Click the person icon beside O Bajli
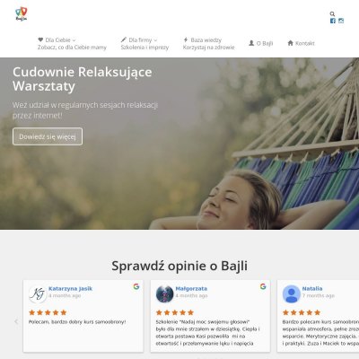 point(251,43)
